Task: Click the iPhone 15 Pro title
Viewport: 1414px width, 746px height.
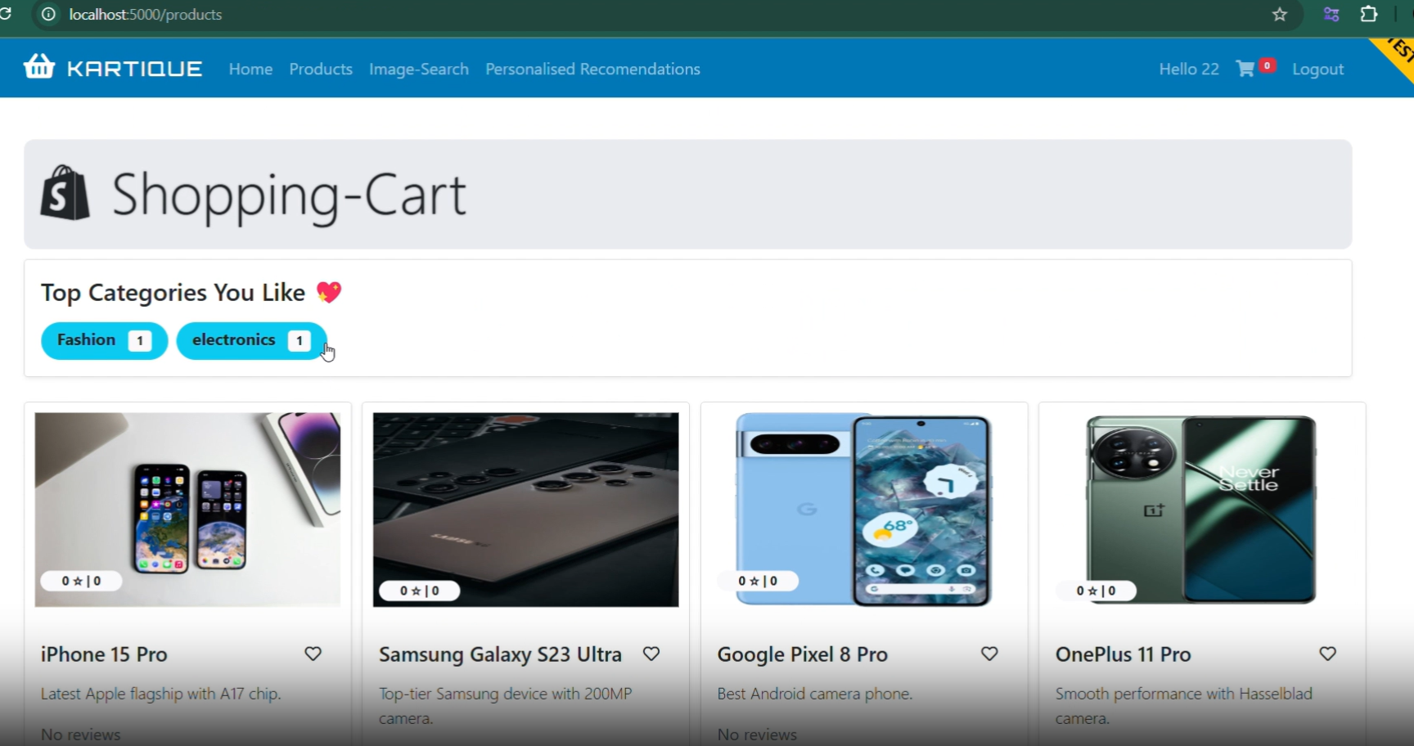Action: pos(104,654)
